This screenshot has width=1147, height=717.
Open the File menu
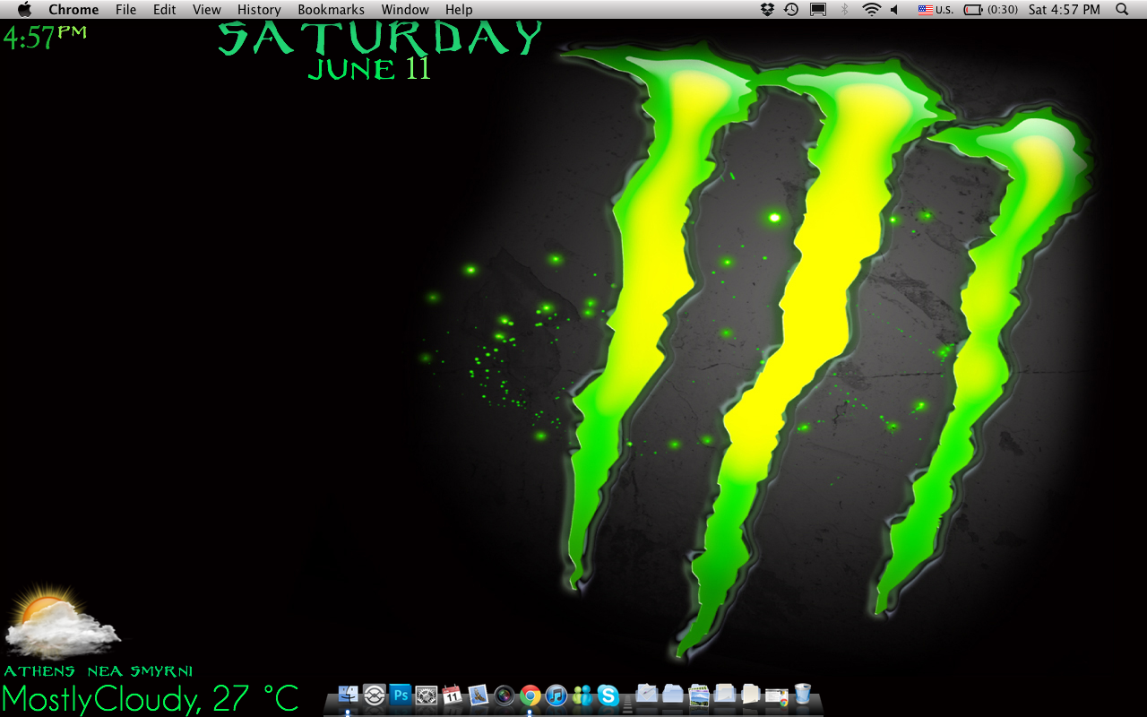125,9
